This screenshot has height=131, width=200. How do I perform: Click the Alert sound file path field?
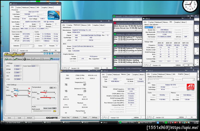(x=42, y=111)
